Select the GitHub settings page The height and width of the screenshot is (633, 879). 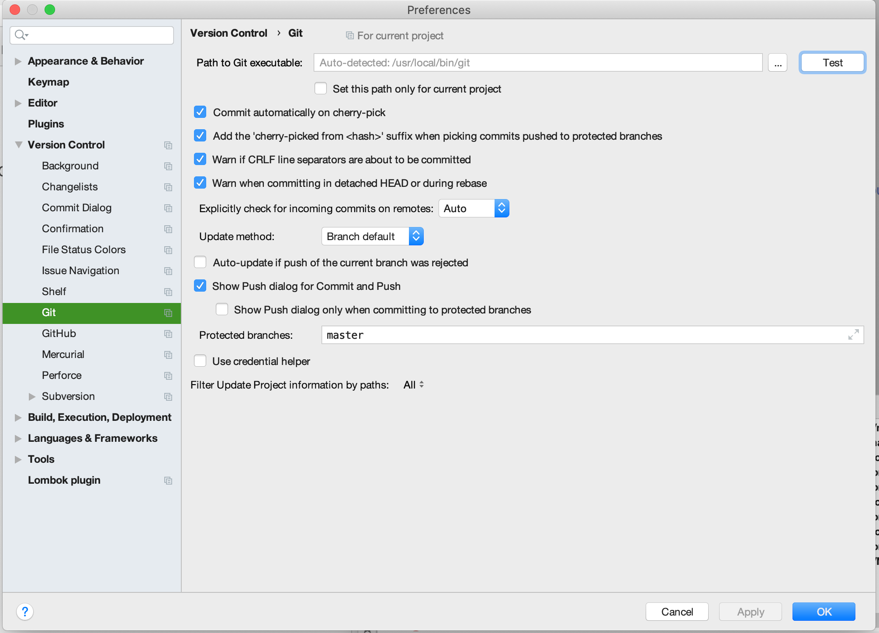(59, 334)
